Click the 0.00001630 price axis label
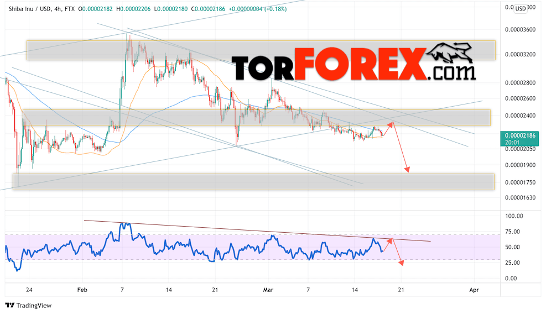546x314 pixels. pyautogui.click(x=520, y=198)
